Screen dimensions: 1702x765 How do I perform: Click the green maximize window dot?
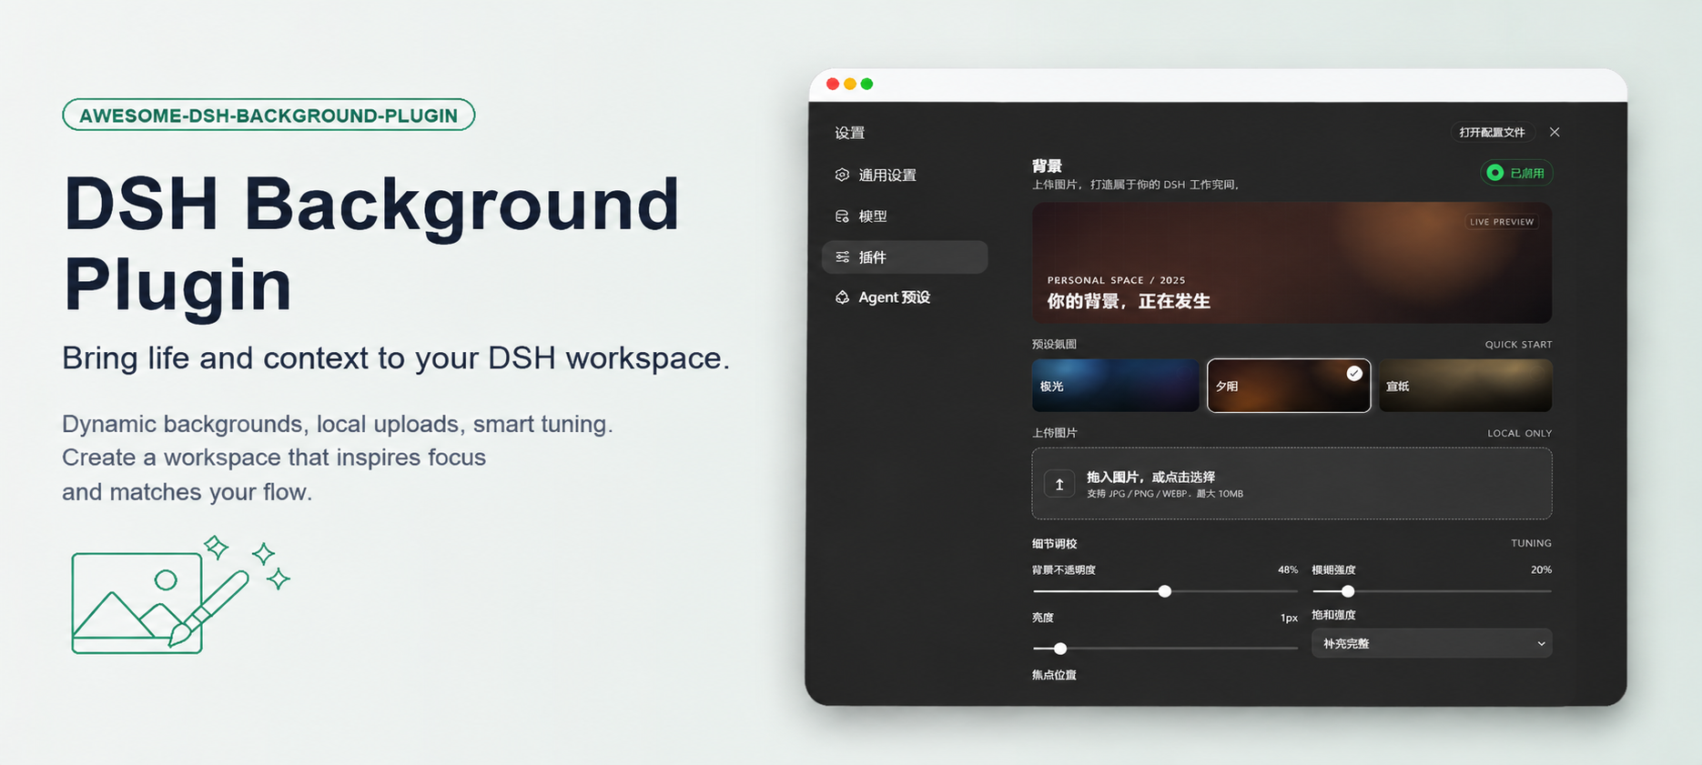867,84
